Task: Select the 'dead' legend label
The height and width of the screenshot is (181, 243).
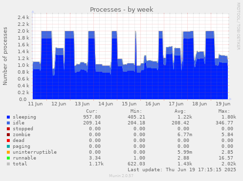Action: point(19,141)
